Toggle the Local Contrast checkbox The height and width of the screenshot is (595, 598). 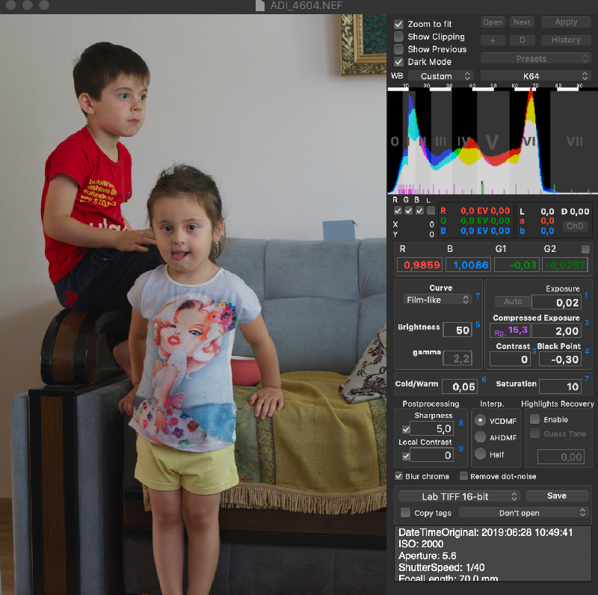click(406, 456)
